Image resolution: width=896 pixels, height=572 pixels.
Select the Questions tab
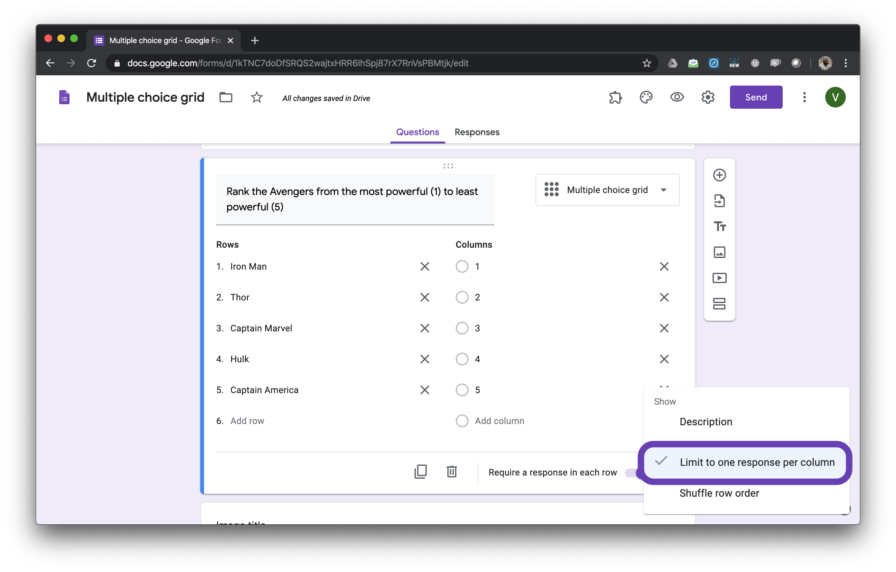pyautogui.click(x=417, y=132)
